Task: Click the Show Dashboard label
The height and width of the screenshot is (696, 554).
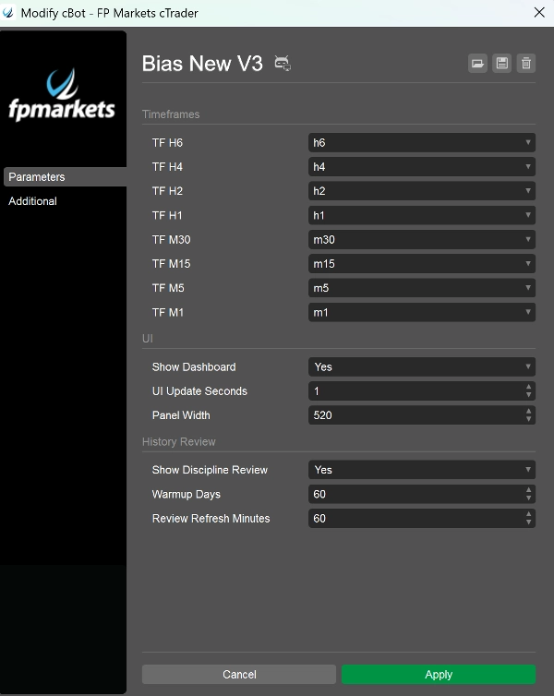Action: tap(194, 367)
